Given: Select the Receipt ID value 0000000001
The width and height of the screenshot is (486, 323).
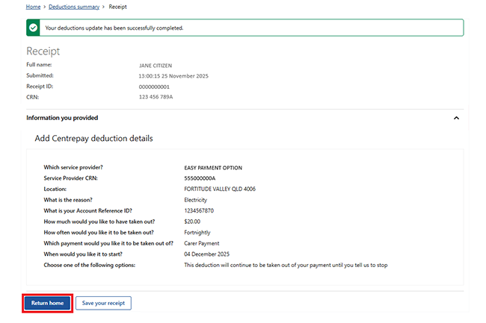Looking at the screenshot, I should tap(156, 87).
